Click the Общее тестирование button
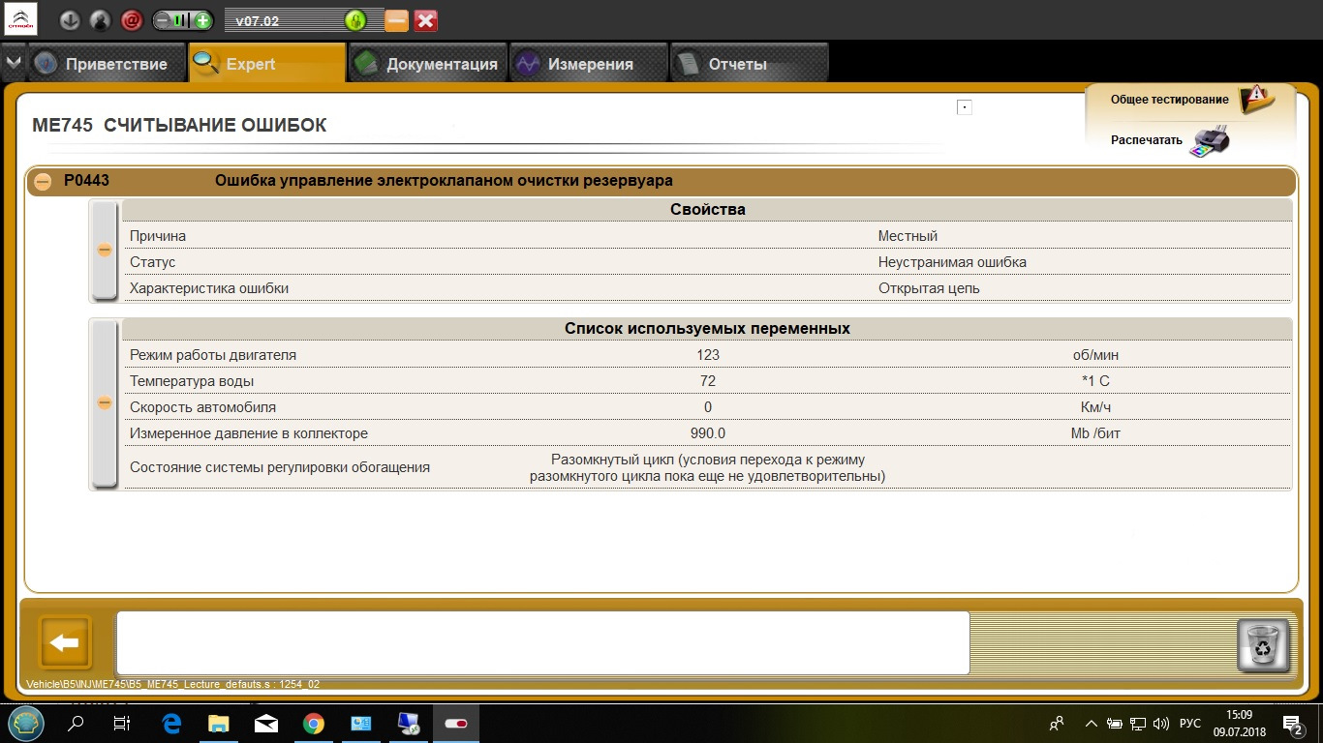Image resolution: width=1323 pixels, height=743 pixels. pyautogui.click(x=1169, y=100)
